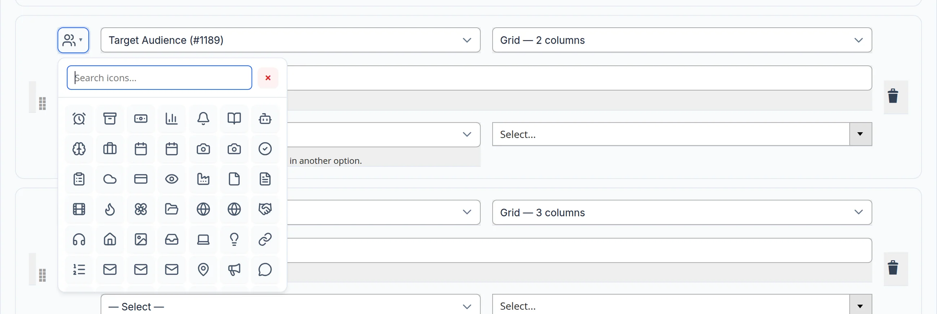
Task: Select the cloud icon
Action: (110, 179)
